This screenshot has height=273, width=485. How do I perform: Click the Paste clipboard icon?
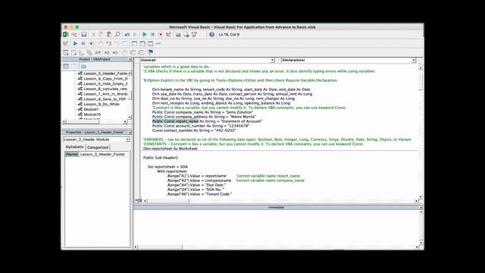click(109, 34)
